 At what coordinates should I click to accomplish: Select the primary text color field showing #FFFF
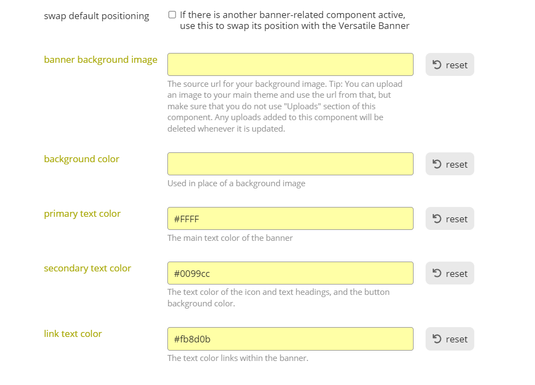point(290,218)
